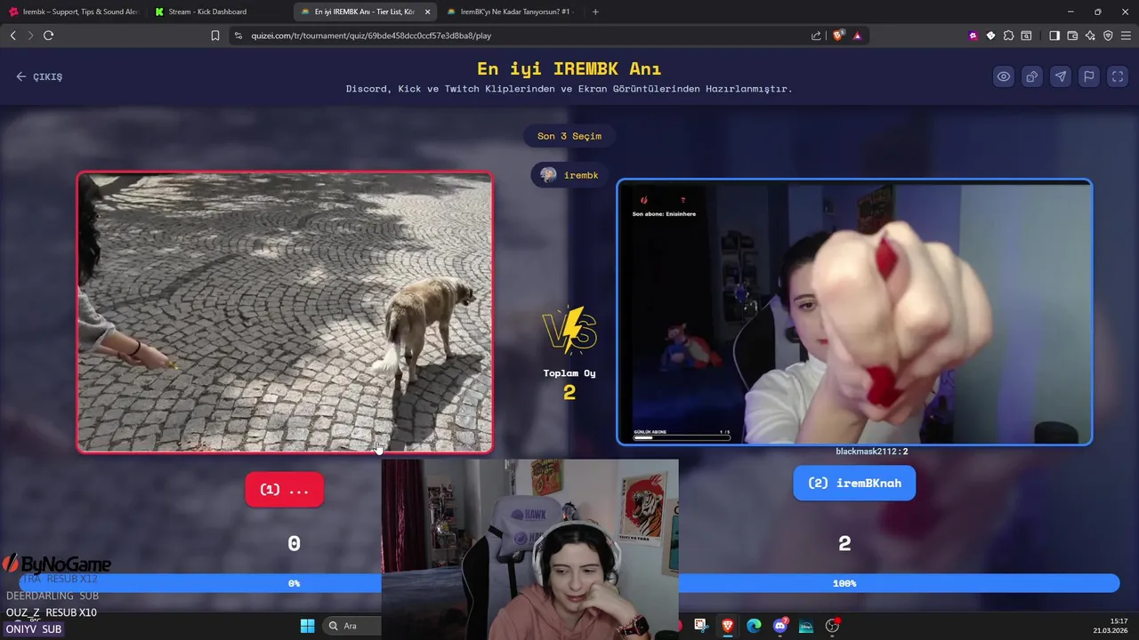This screenshot has width=1139, height=640.
Task: Toggle the browser sidebar panel icon
Action: coord(1054,36)
